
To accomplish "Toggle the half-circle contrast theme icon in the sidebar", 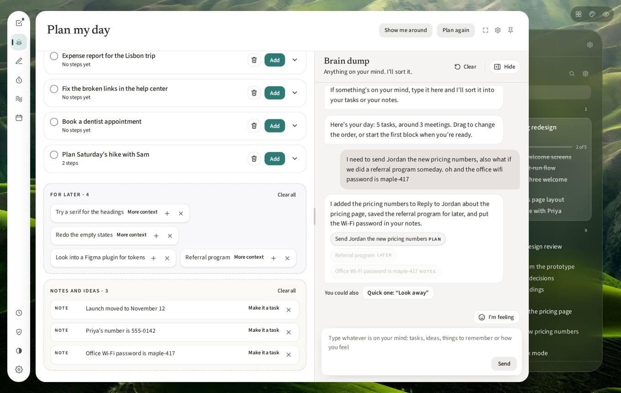I will pos(19,351).
